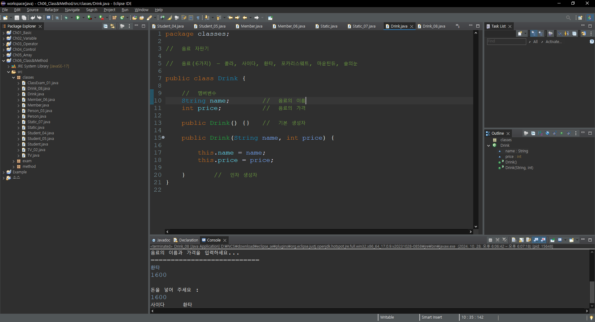The image size is (595, 322).
Task: Show hidden editor tabs list
Action: (x=458, y=26)
